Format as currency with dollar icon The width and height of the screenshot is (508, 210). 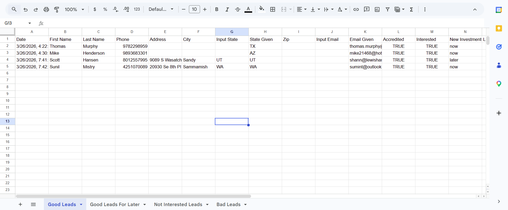pyautogui.click(x=95, y=9)
